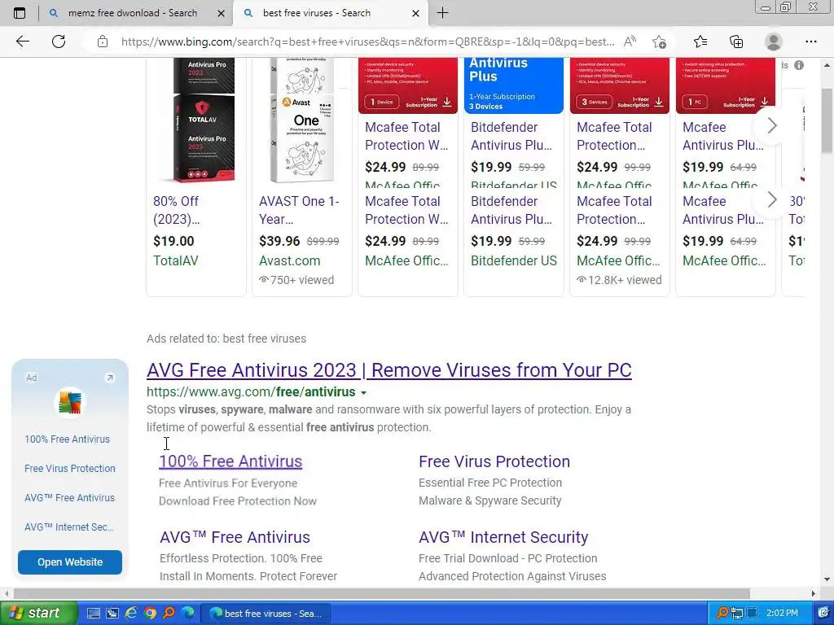Click 'AVG™ Internet Sec...' in Ad side card
Viewport: 834px width, 625px height.
(69, 527)
